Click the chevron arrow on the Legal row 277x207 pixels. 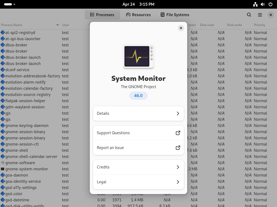click(x=178, y=182)
